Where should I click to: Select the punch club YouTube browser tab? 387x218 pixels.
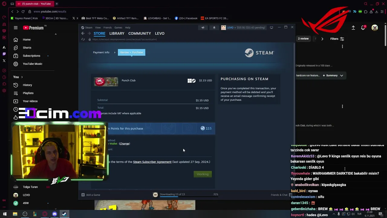click(34, 4)
